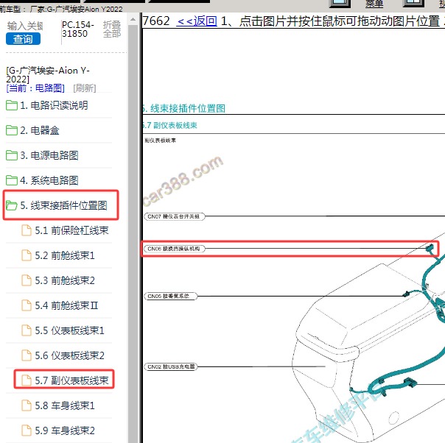Open page 5.6 仪表板线束2
Screen dimensions: 445x443
click(x=69, y=355)
